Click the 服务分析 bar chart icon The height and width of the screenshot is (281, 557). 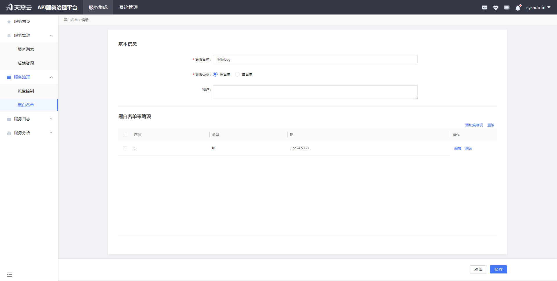(9, 133)
